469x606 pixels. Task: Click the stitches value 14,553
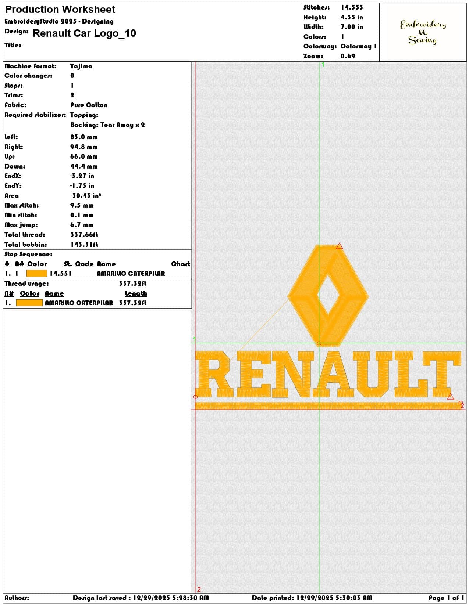point(352,7)
